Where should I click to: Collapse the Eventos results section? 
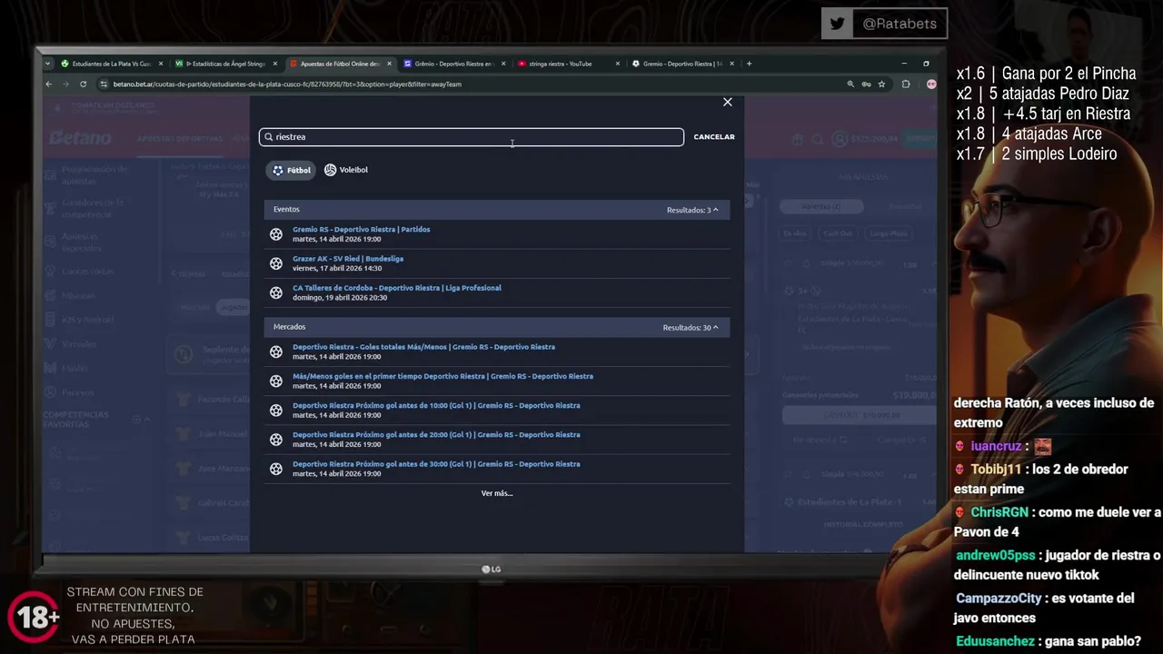point(692,210)
